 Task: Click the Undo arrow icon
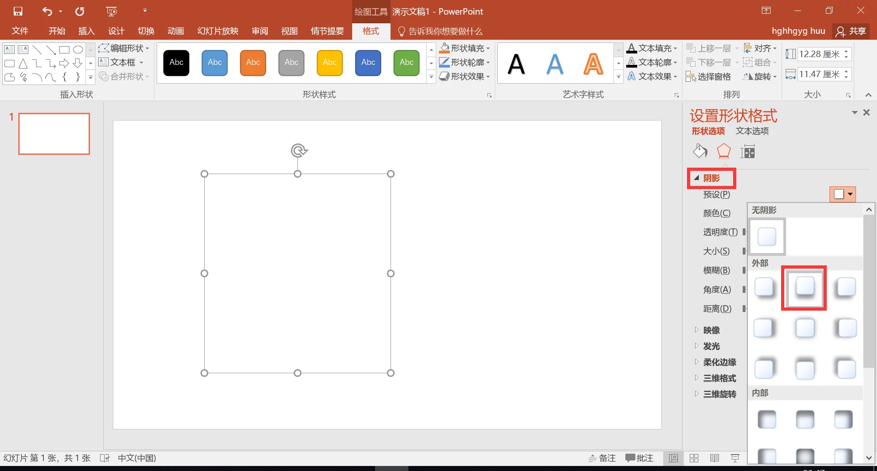(47, 11)
